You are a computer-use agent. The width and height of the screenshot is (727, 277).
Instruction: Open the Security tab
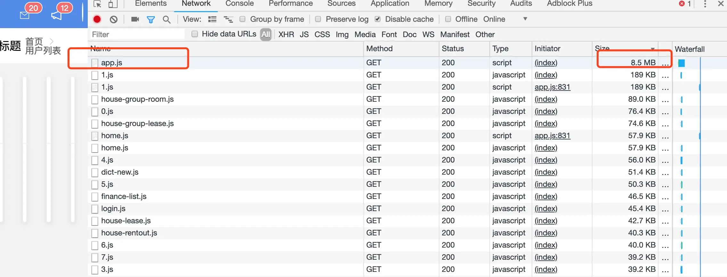pyautogui.click(x=481, y=4)
